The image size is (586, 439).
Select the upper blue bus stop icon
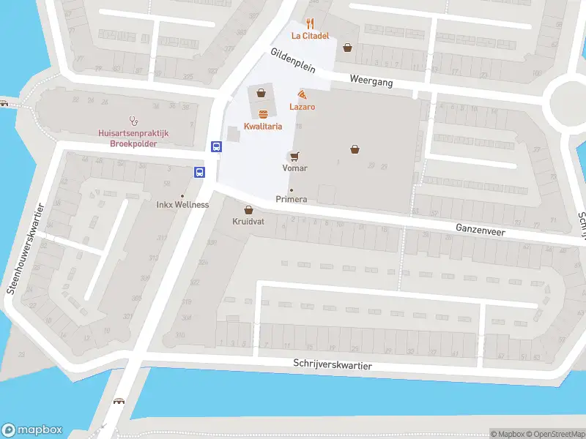(216, 146)
